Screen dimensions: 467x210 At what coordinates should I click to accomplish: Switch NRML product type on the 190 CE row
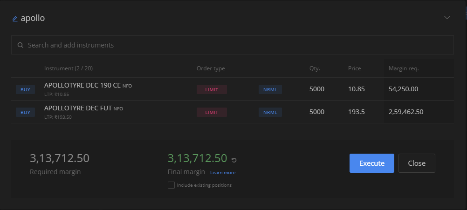click(270, 89)
